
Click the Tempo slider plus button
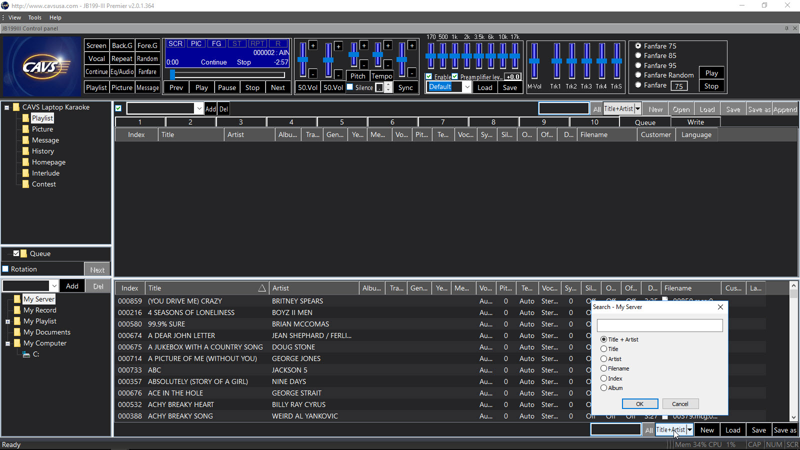point(388,45)
